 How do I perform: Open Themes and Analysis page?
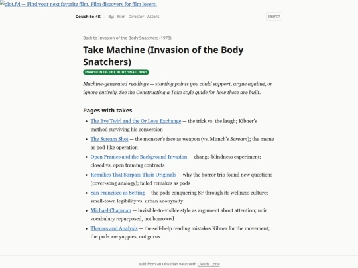pos(114,228)
